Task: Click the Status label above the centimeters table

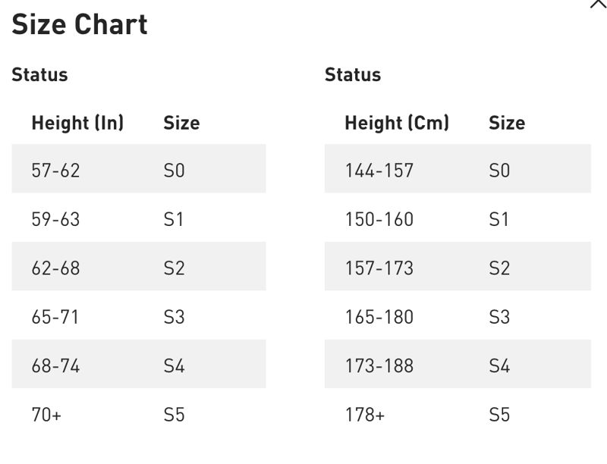Action: 353,75
